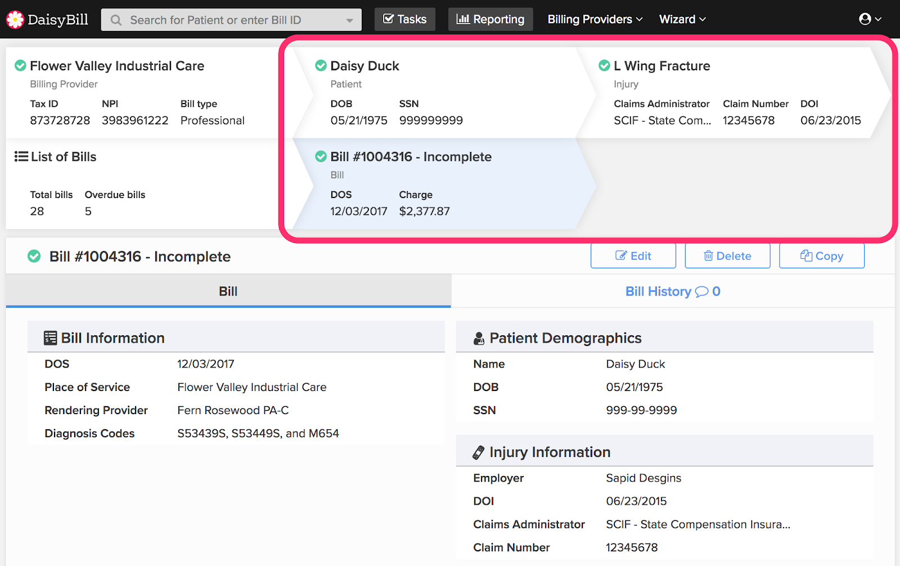This screenshot has width=900, height=566.
Task: Expand the Wizard menu
Action: [682, 19]
